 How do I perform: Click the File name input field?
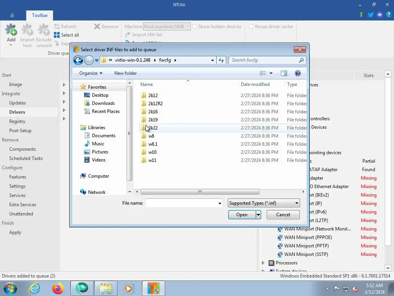point(181,203)
